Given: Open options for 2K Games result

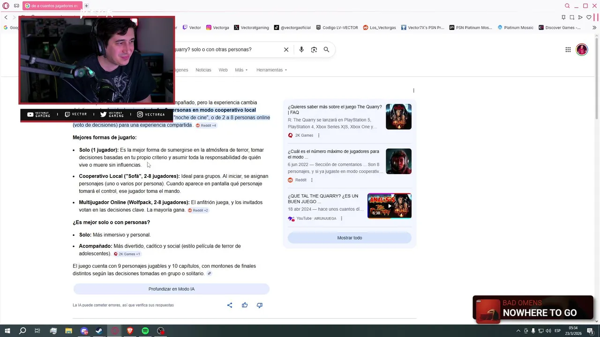Looking at the screenshot, I should click(x=319, y=135).
